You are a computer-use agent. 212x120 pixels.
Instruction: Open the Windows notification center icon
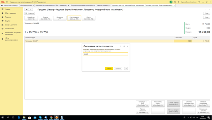[x=209, y=117]
